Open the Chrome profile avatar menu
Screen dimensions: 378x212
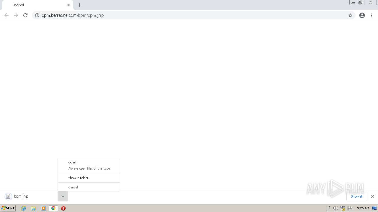coord(362,15)
